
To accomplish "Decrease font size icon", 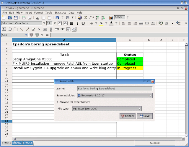I will [x=66, y=23].
